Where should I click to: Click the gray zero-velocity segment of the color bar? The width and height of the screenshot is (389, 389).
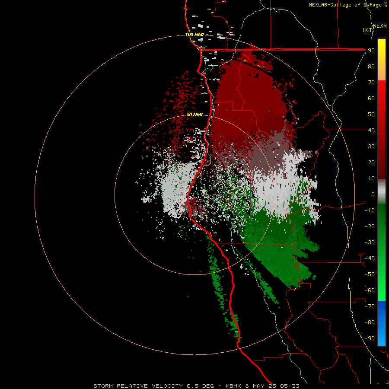[382, 191]
